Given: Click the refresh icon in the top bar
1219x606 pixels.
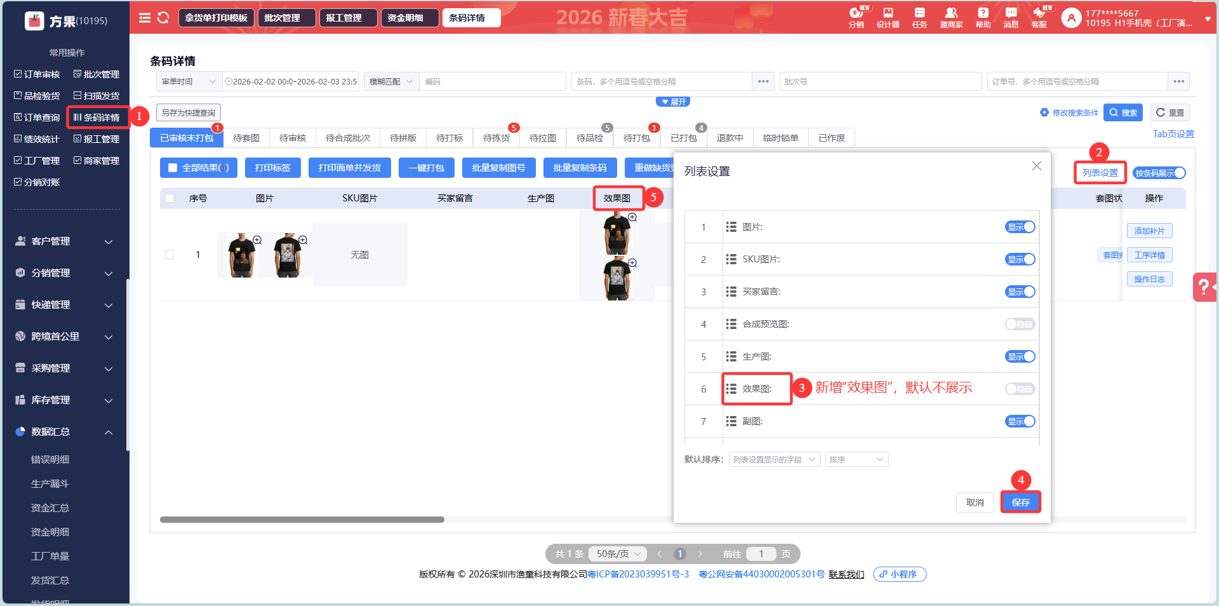Looking at the screenshot, I should [x=163, y=18].
